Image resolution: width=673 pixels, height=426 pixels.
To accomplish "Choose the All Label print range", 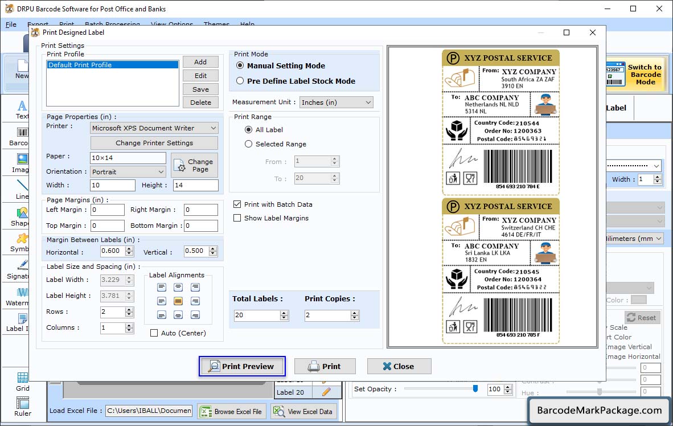I will click(x=248, y=130).
